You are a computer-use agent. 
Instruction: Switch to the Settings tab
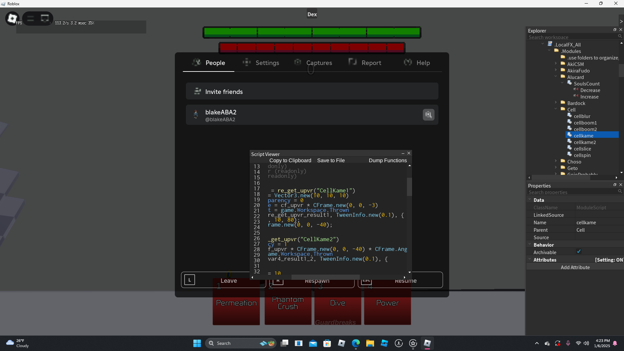261,63
